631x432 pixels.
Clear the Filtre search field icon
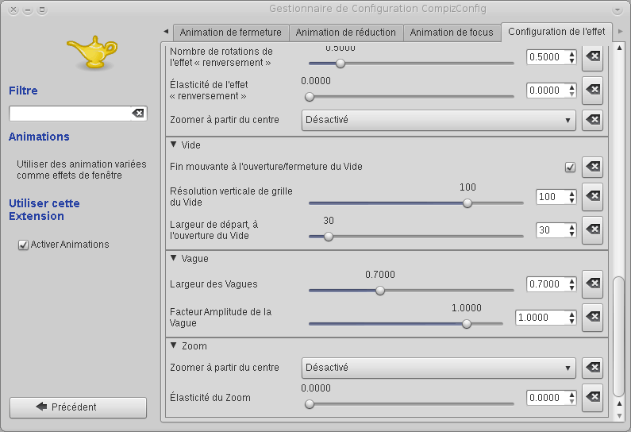[138, 113]
